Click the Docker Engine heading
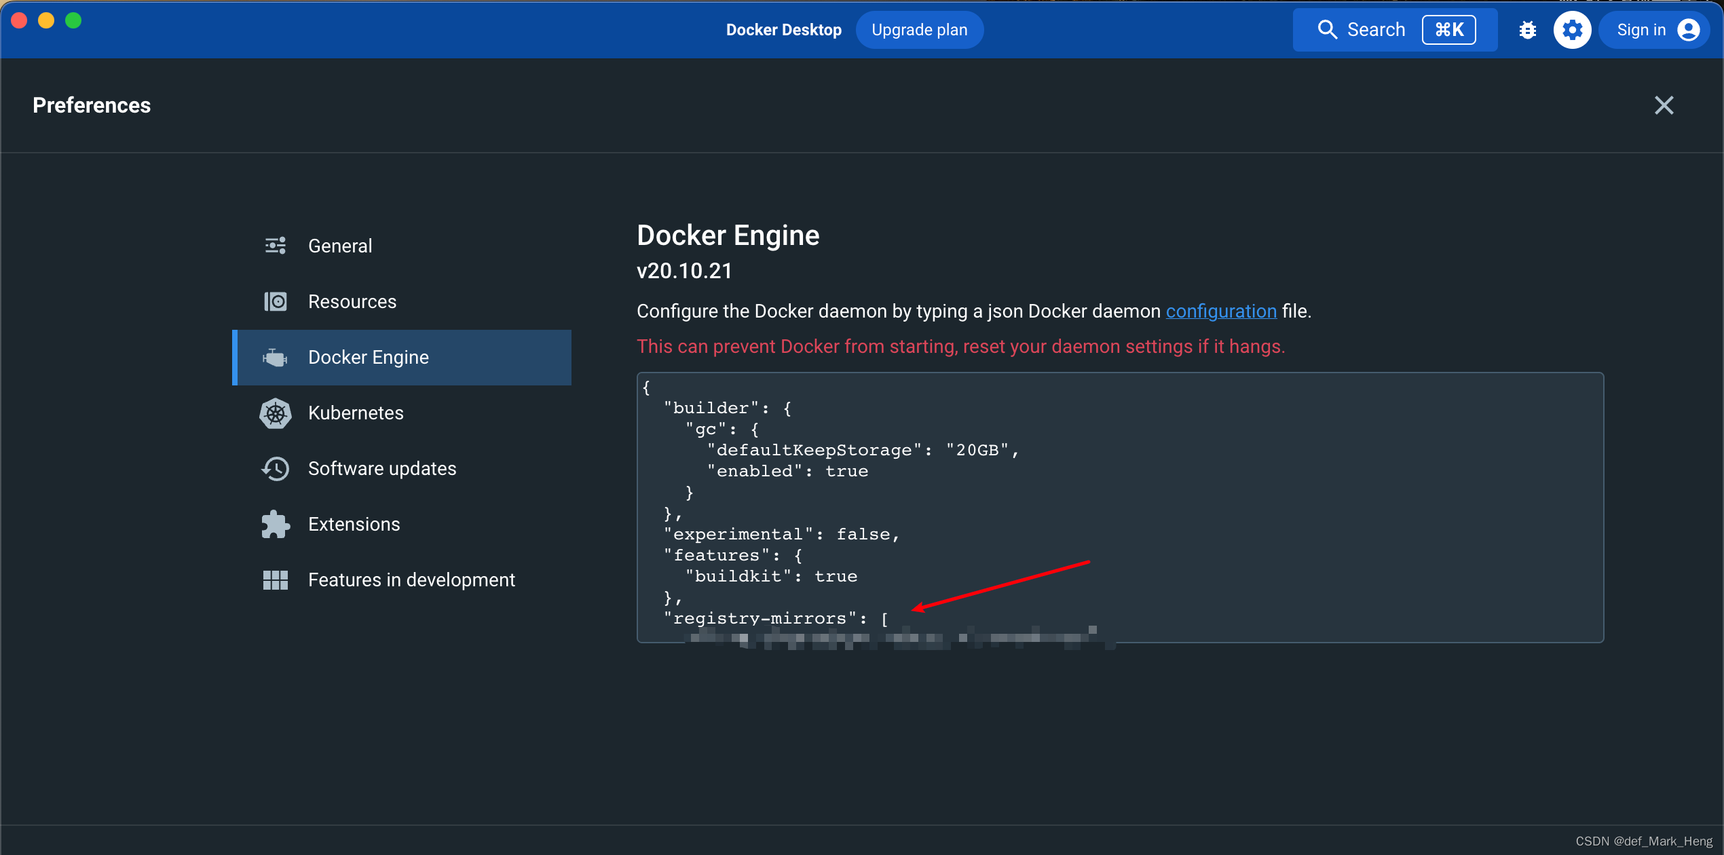The height and width of the screenshot is (855, 1724). coord(728,235)
